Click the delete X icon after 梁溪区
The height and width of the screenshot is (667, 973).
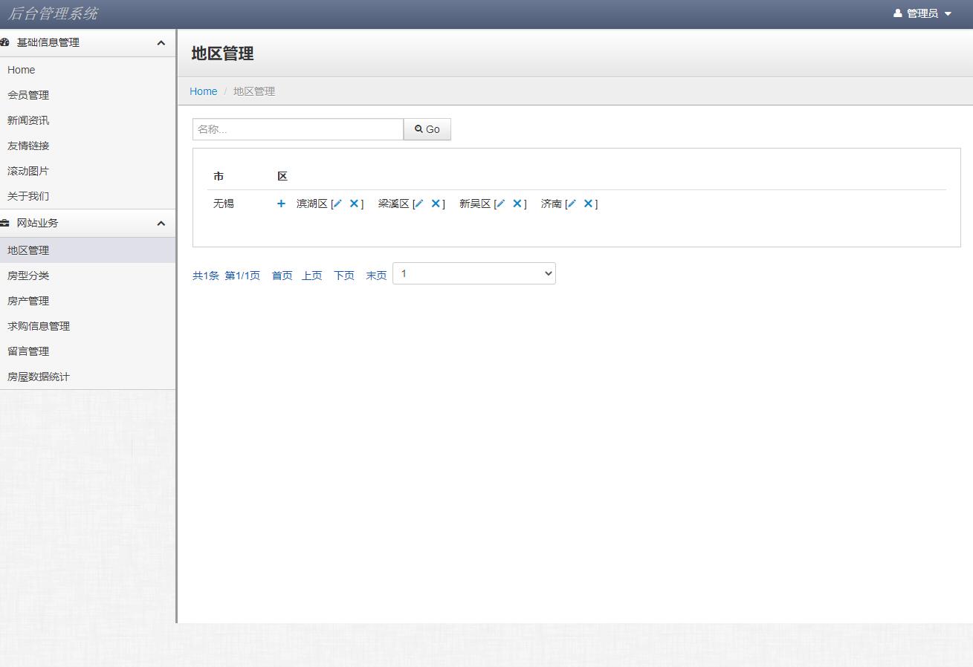click(436, 203)
